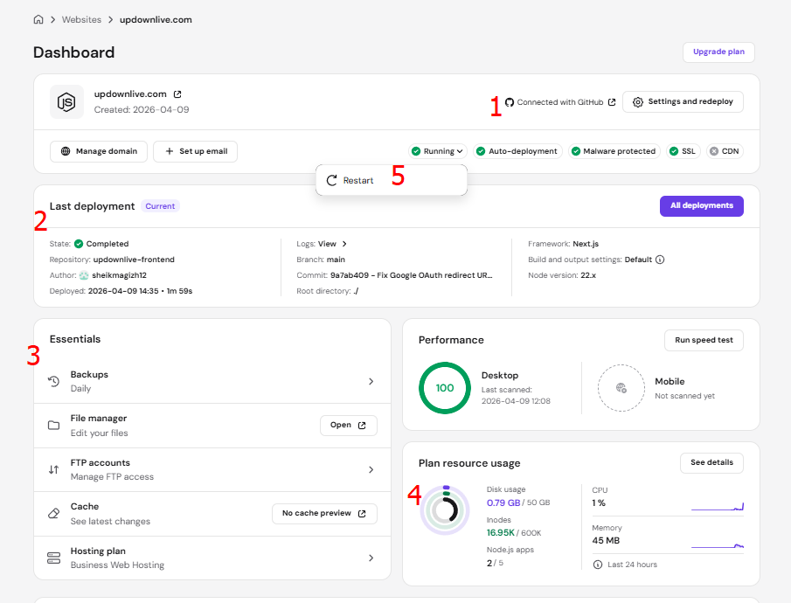Open Logs View chevron
This screenshot has height=603, width=791.
click(x=344, y=244)
